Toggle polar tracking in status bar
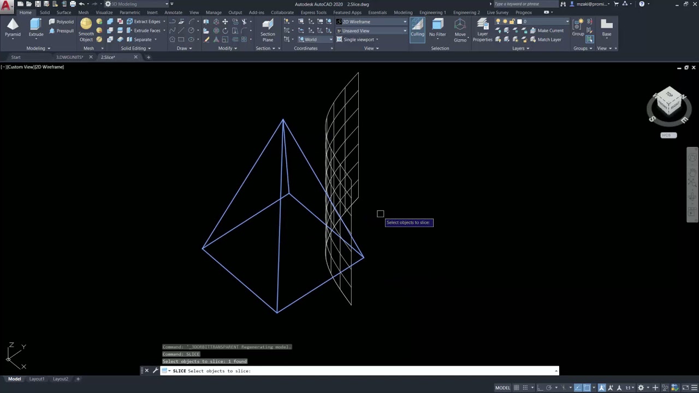This screenshot has width=699, height=393. click(549, 388)
